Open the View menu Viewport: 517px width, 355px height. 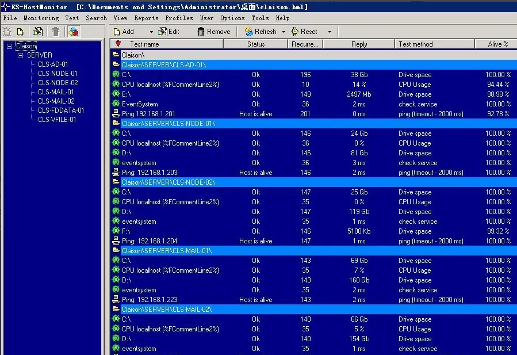pos(120,18)
